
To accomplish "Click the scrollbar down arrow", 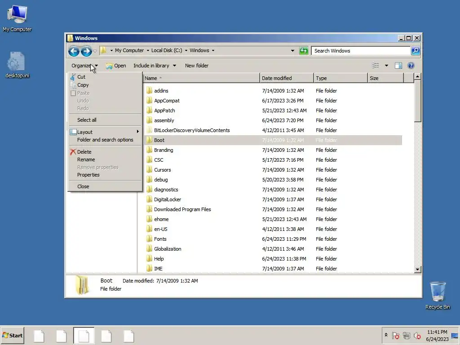I will (417, 270).
